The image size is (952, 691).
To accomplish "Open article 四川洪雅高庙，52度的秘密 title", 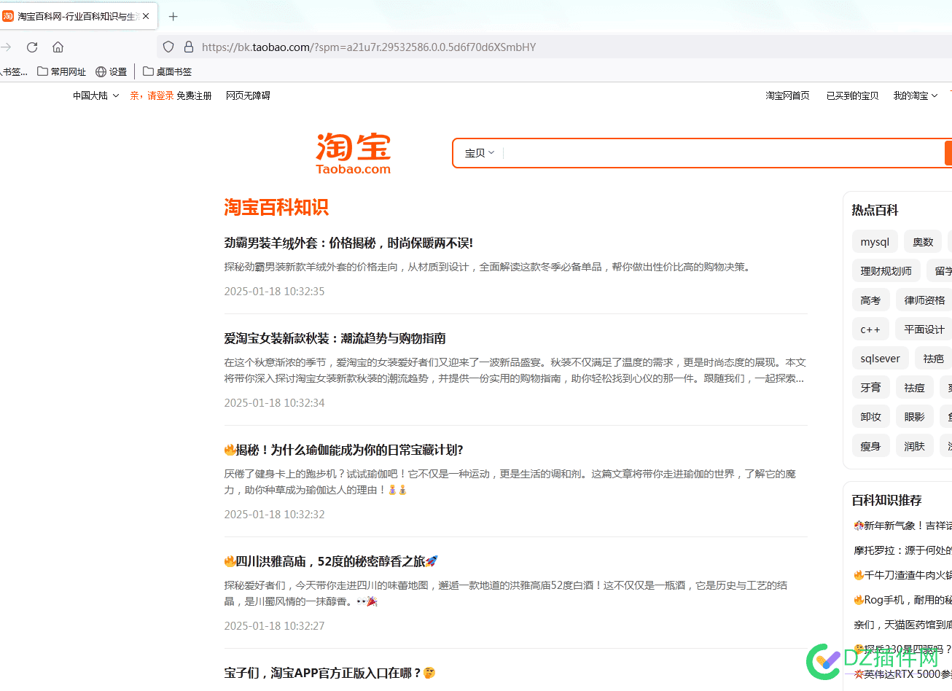I will [331, 561].
